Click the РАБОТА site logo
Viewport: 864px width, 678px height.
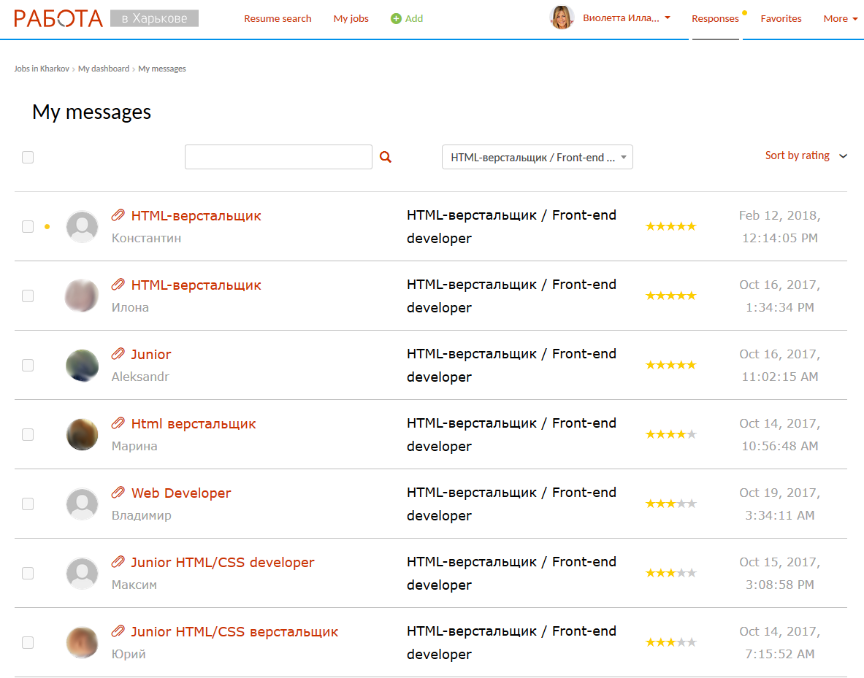pyautogui.click(x=58, y=18)
